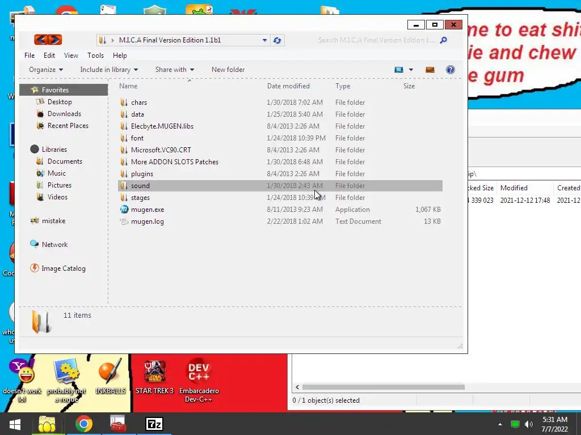Click the address bar path text
581x435 pixels.
click(170, 40)
